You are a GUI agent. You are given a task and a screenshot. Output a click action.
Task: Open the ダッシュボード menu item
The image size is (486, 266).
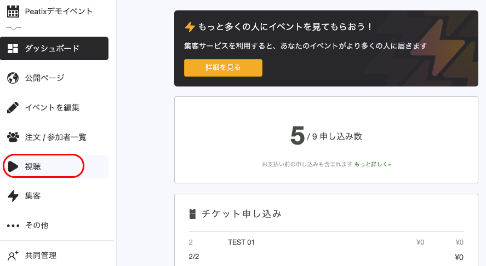(x=54, y=48)
